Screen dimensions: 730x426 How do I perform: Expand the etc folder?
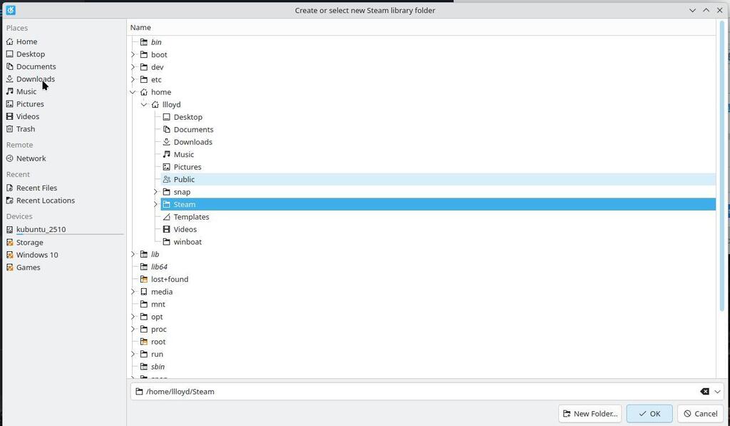pos(133,80)
